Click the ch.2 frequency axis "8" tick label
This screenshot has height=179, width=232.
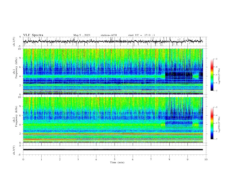pos(21,106)
